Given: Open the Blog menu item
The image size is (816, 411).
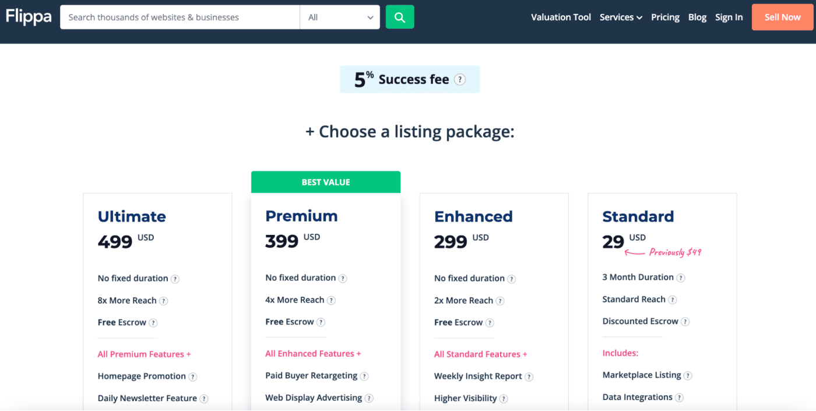Looking at the screenshot, I should [x=697, y=17].
